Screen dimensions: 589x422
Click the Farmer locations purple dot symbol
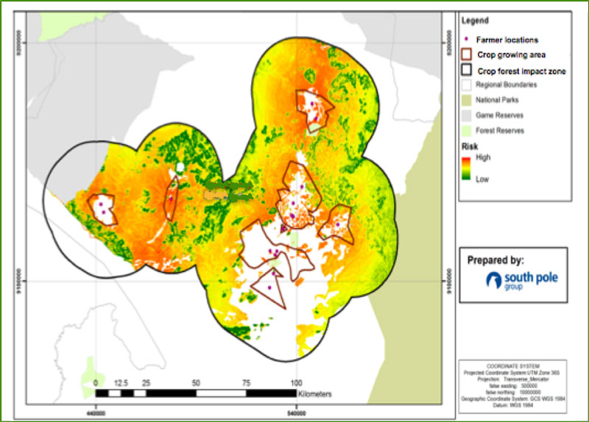click(x=468, y=40)
